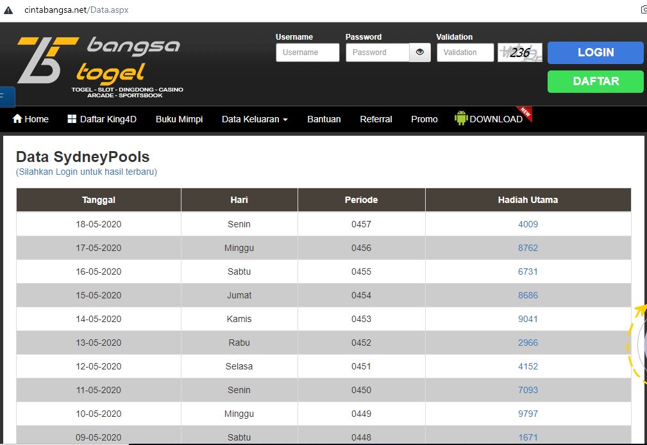Image resolution: width=647 pixels, height=445 pixels.
Task: Click the Bangsa Togel logo
Action: pos(100,67)
